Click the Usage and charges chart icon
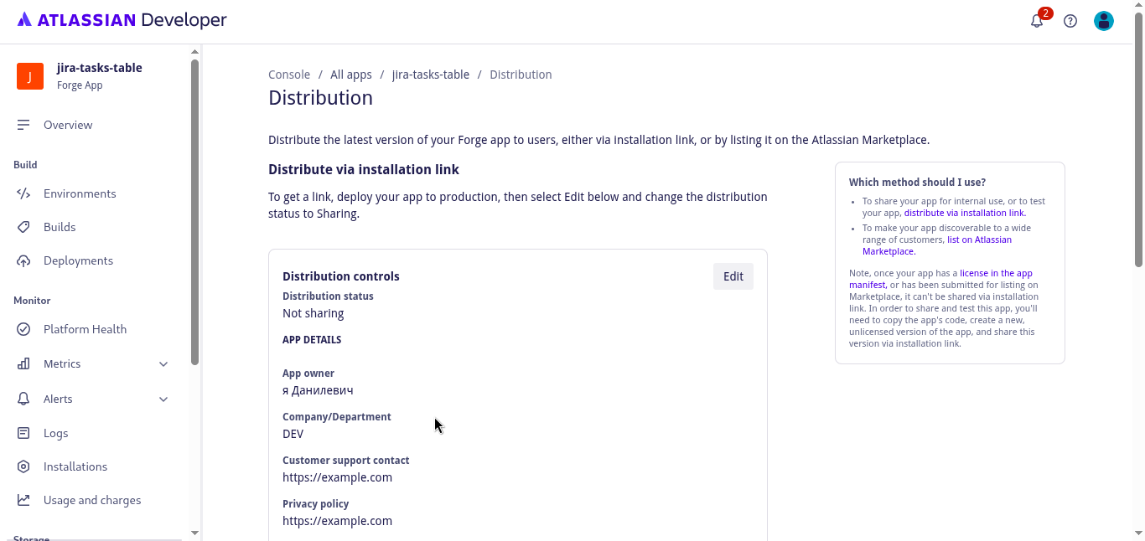The height and width of the screenshot is (541, 1145). (23, 500)
